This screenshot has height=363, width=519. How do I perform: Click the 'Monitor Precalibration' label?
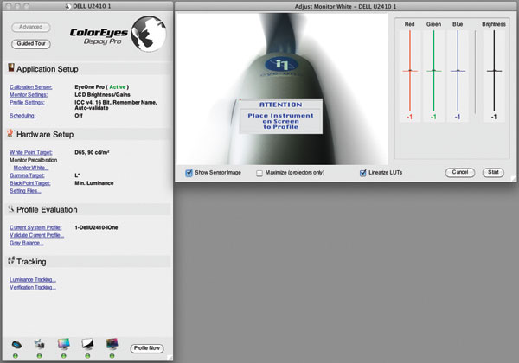33,160
